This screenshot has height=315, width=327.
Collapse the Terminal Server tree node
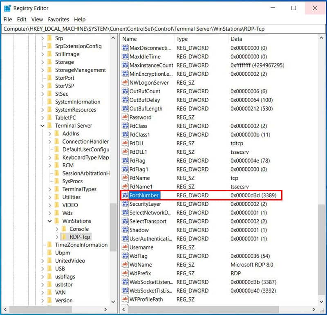tap(43, 126)
